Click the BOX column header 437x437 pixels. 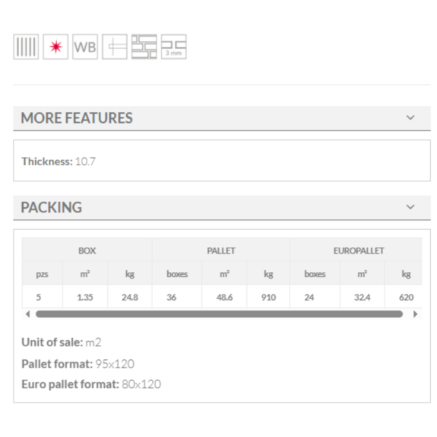pos(87,250)
